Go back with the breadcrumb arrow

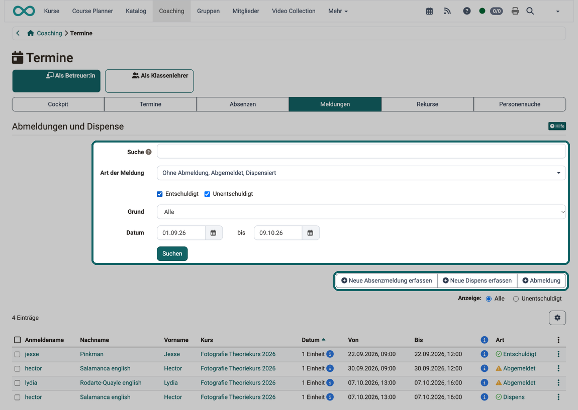18,33
